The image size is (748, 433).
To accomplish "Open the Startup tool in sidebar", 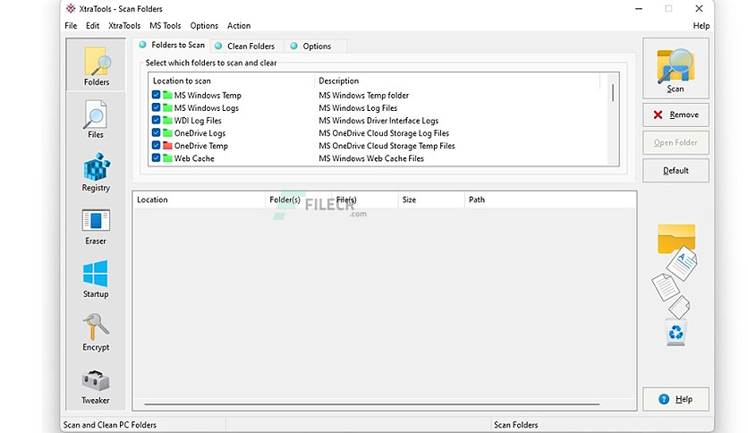I will [x=96, y=279].
